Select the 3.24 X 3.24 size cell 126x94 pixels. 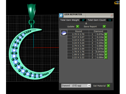click(78, 43)
